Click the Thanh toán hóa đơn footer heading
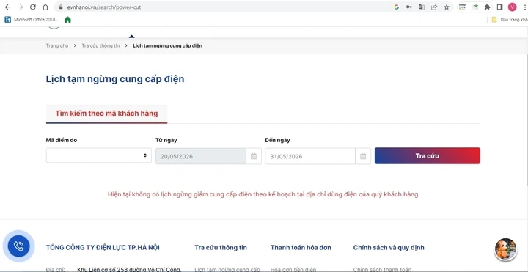The width and height of the screenshot is (528, 272). click(301, 248)
